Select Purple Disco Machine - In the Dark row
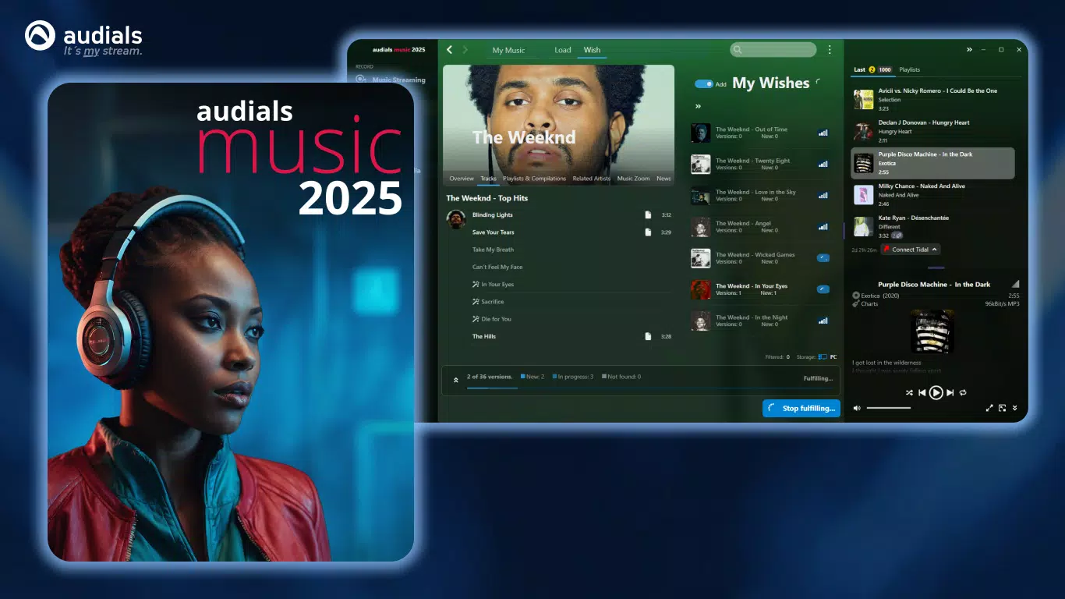Viewport: 1065px width, 599px height. pos(933,164)
